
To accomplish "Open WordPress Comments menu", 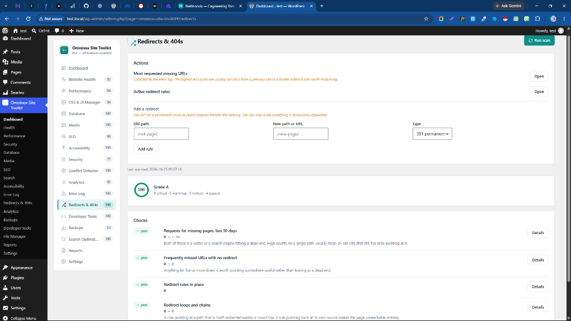I will [x=23, y=82].
